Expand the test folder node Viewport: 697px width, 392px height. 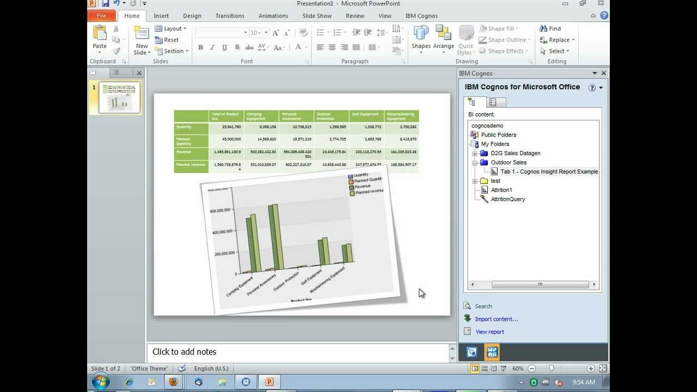(475, 181)
